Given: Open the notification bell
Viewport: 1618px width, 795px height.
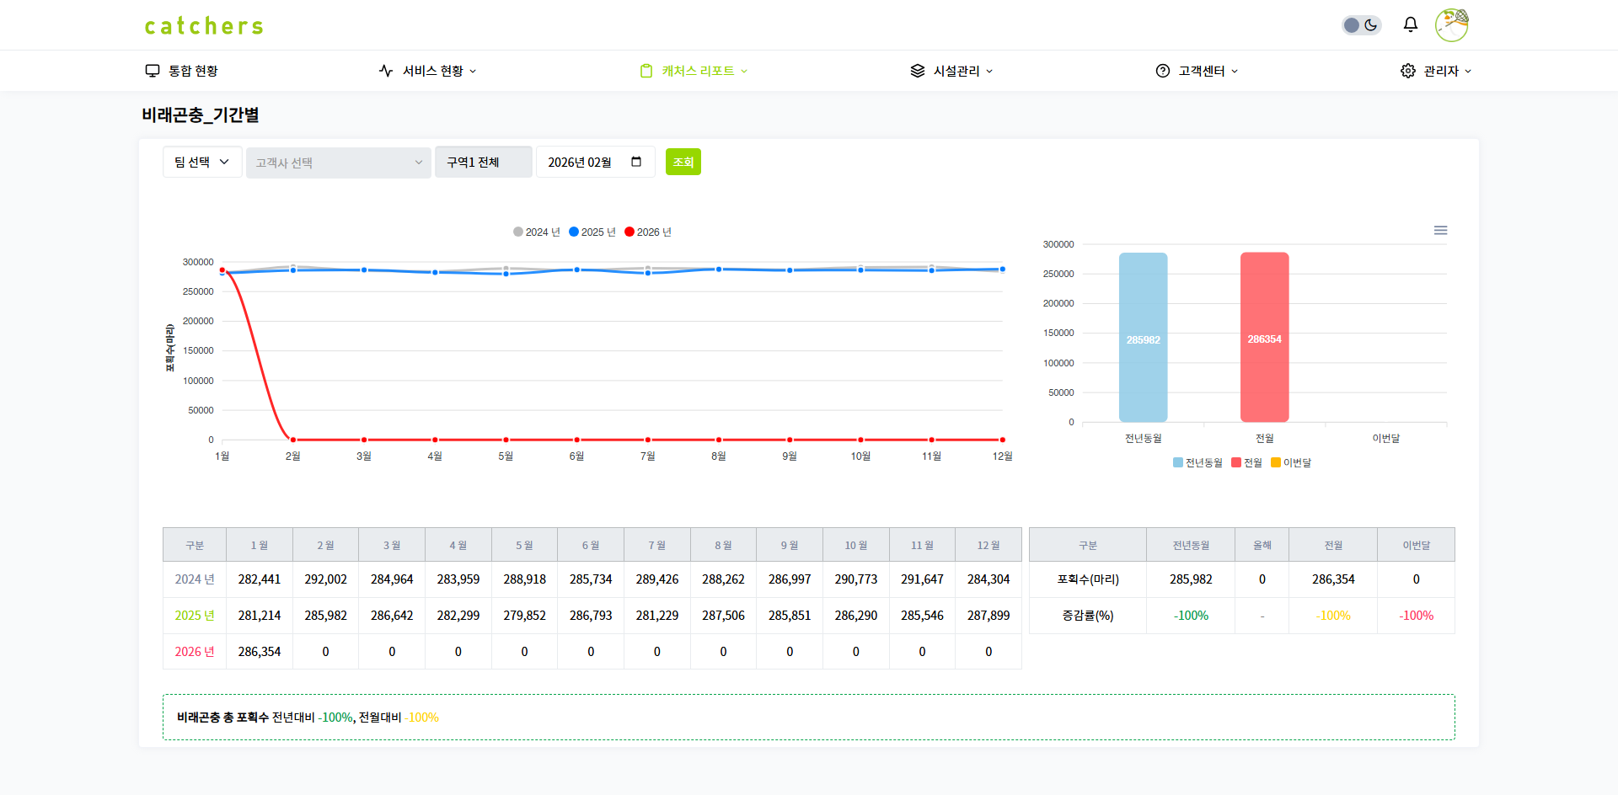Looking at the screenshot, I should (x=1410, y=24).
